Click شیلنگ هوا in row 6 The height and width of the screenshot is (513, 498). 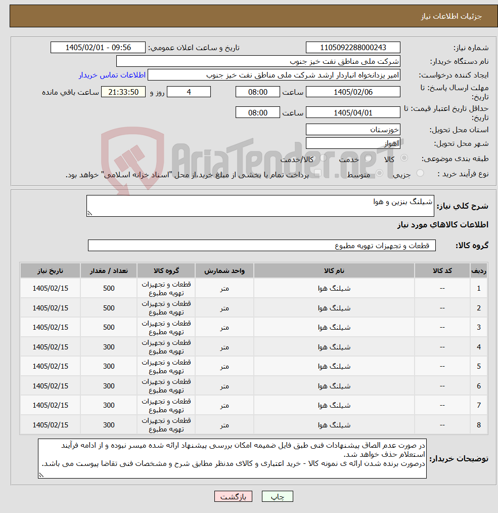(334, 386)
